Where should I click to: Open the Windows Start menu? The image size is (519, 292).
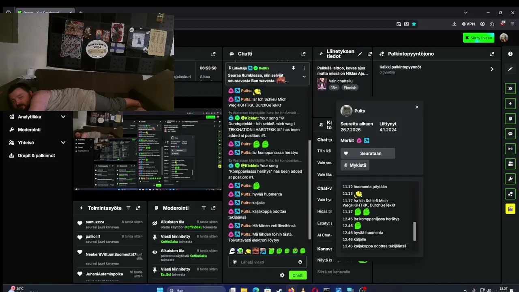click(160, 290)
